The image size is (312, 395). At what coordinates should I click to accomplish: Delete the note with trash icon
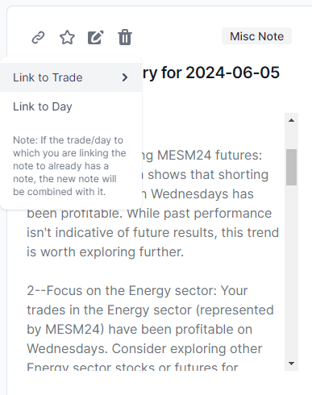(125, 37)
